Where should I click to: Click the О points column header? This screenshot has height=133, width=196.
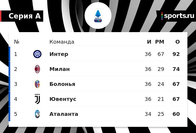(177, 42)
